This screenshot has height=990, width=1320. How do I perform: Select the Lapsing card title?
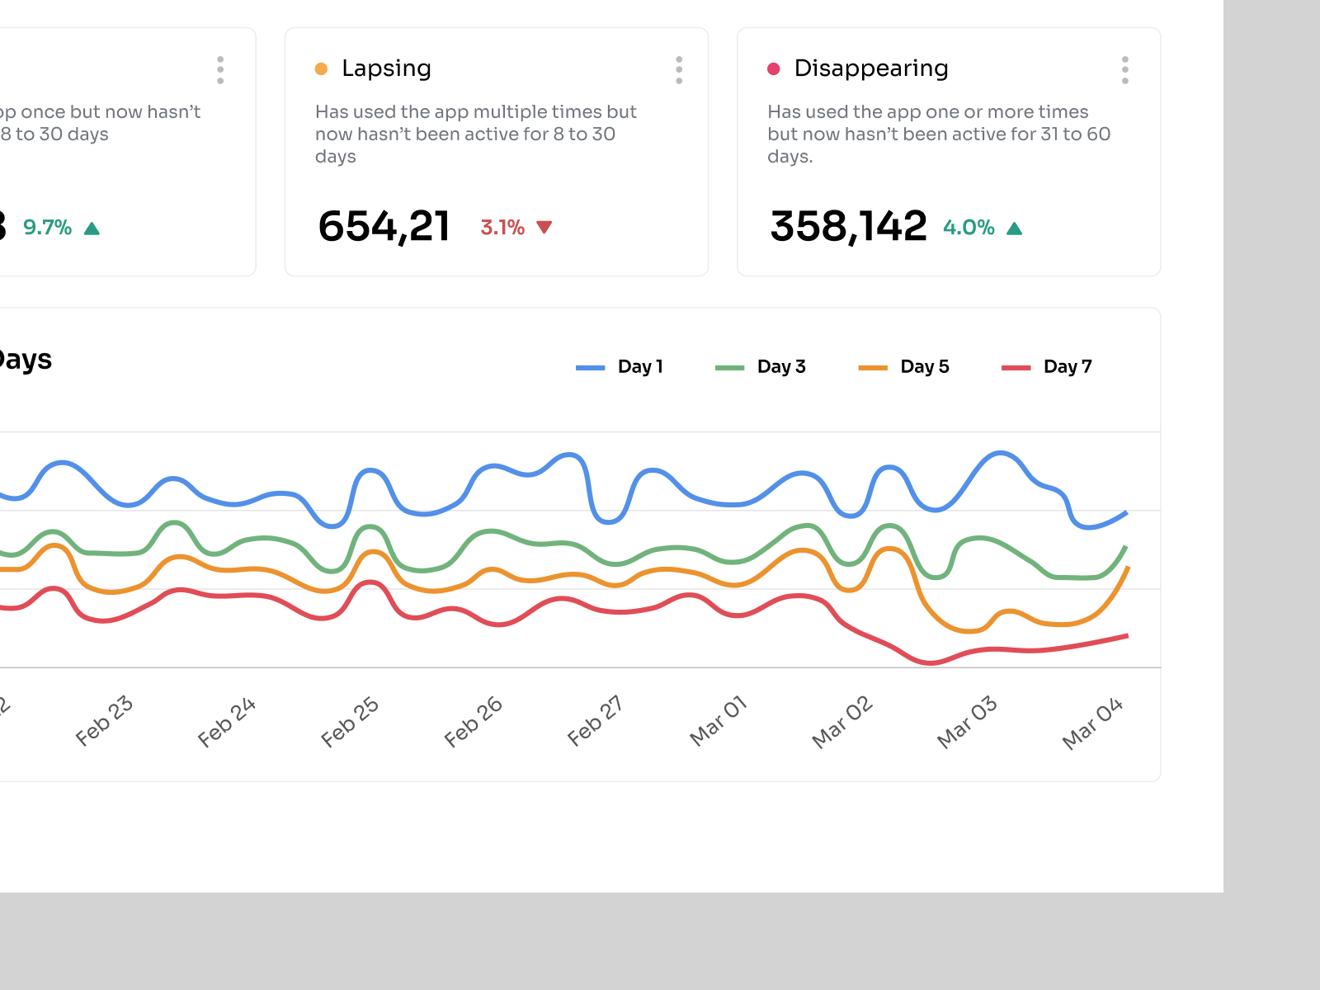387,68
